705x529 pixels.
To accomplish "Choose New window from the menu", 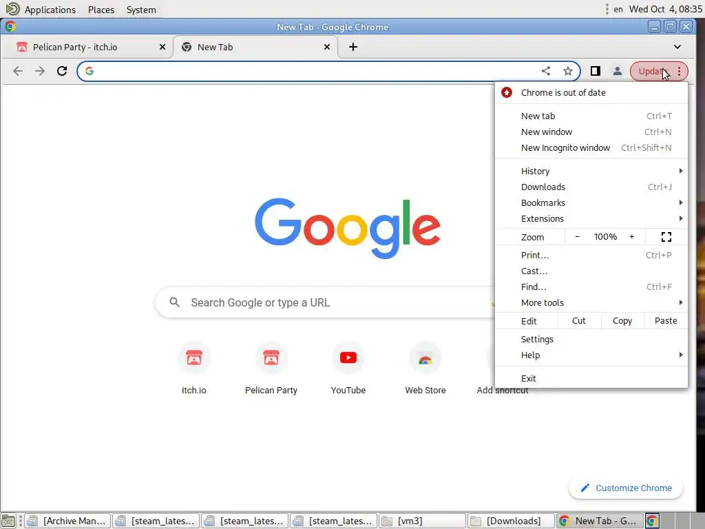I will 591,132.
